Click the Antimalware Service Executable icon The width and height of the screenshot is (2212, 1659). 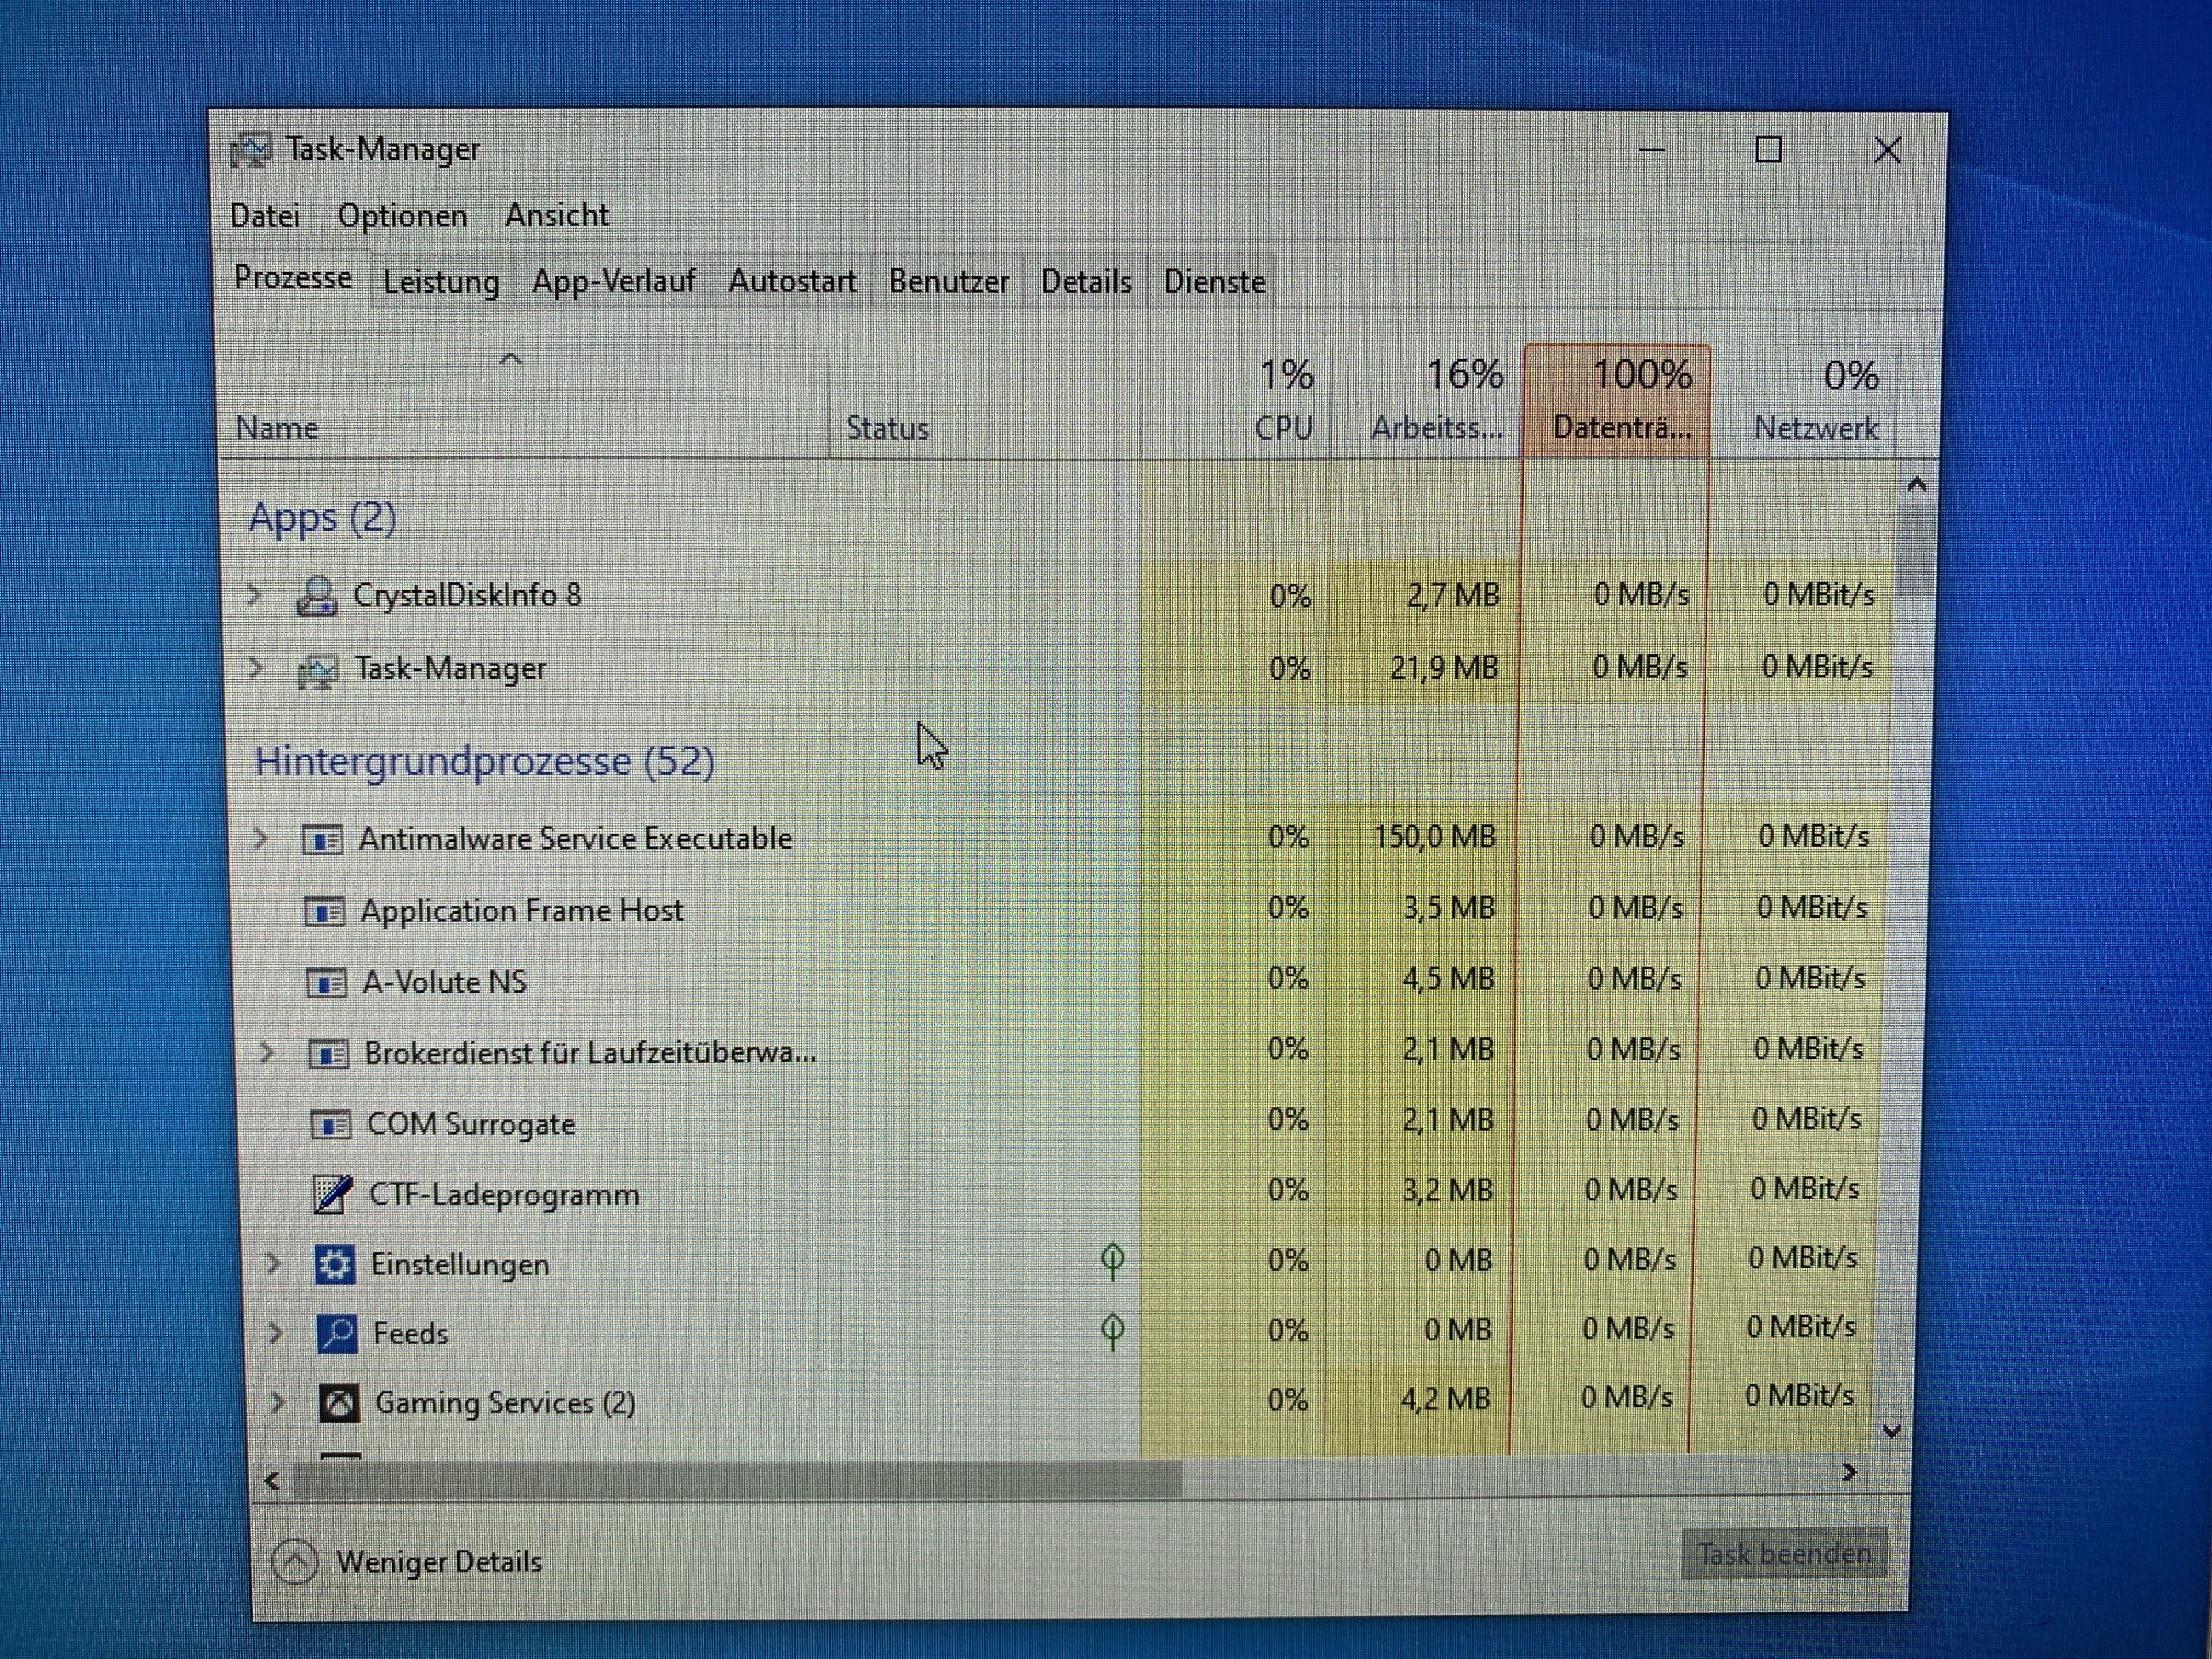(323, 838)
